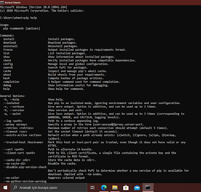
Task: Click the 'download' command entry
Action: [x=10, y=43]
